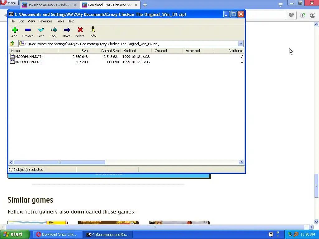Click modified date 1999-10-12 16:36
The height and width of the screenshot is (239, 319).
(136, 62)
